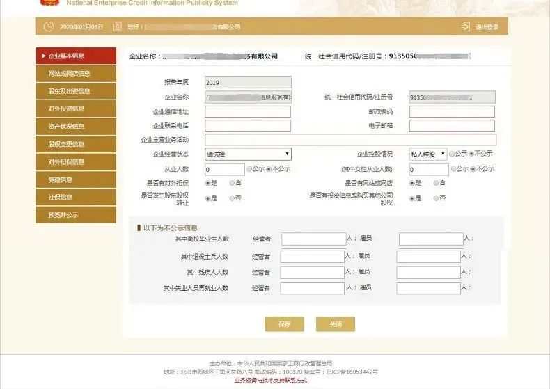Click 失业人员再就业人数 雇员 input field
The image size is (550, 389).
pyautogui.click(x=429, y=288)
